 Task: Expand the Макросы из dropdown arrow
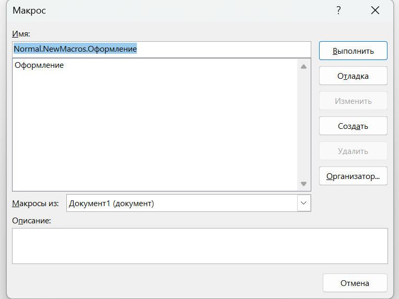304,203
